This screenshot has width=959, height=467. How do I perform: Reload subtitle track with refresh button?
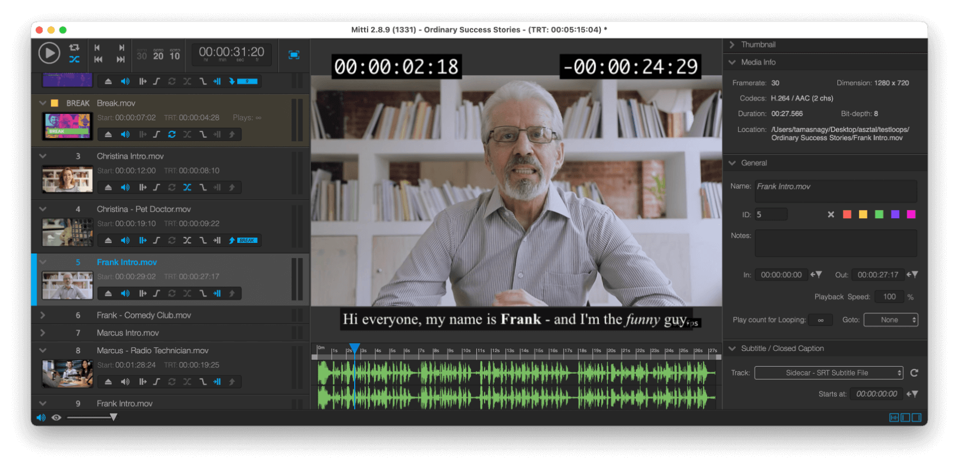[x=914, y=373]
